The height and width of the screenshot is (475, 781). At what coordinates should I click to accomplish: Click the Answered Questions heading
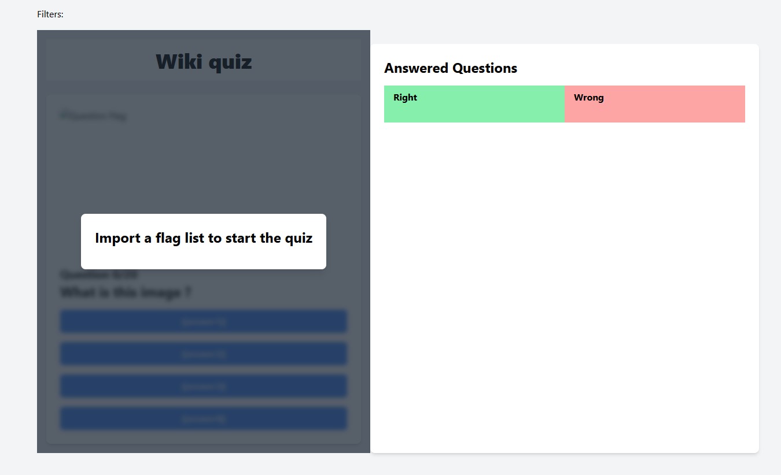point(450,68)
